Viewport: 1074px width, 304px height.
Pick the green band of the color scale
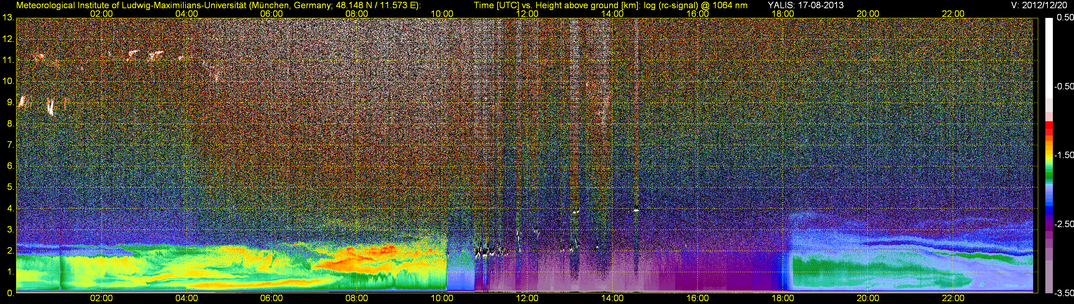[1049, 175]
